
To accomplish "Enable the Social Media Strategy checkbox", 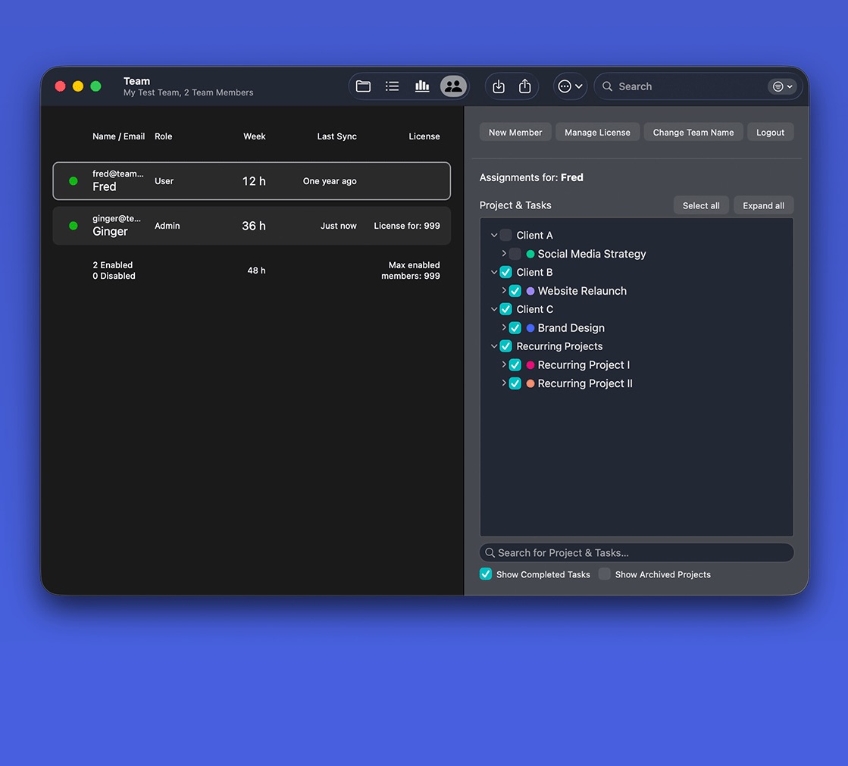I will (x=515, y=254).
